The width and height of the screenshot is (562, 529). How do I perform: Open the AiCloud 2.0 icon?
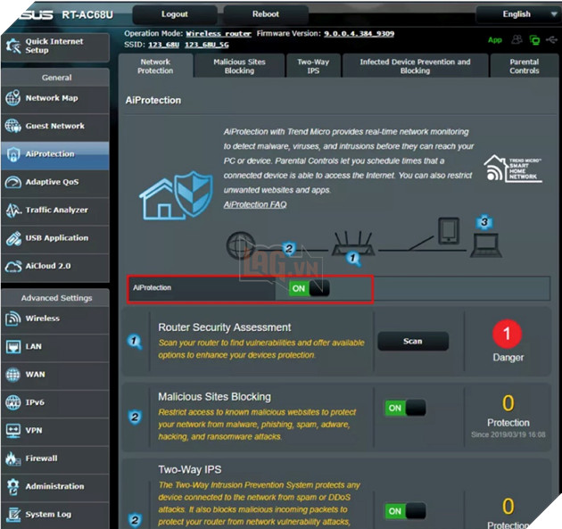(x=13, y=266)
